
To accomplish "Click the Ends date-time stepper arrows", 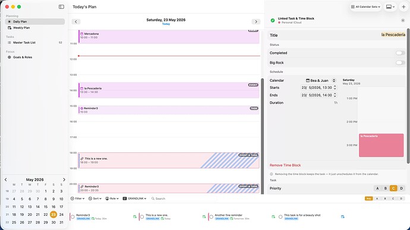I will (x=335, y=95).
